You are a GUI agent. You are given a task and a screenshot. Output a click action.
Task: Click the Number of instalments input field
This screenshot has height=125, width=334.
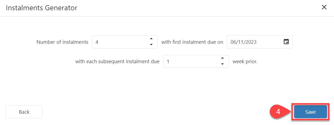119,42
